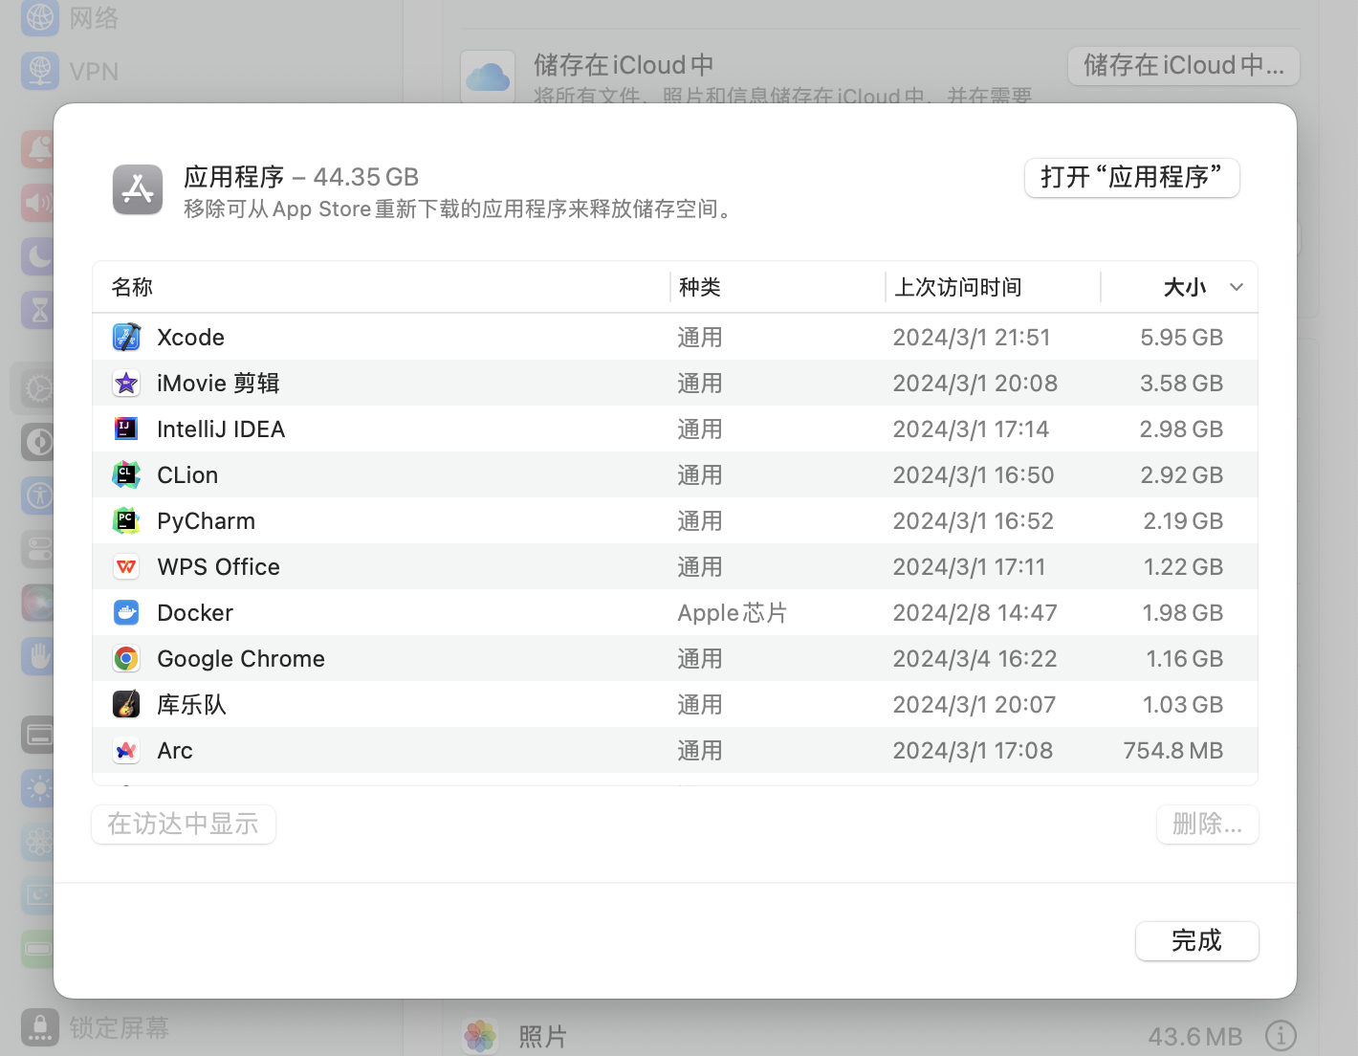Click the Xcode app icon
This screenshot has height=1056, width=1358.
(126, 338)
